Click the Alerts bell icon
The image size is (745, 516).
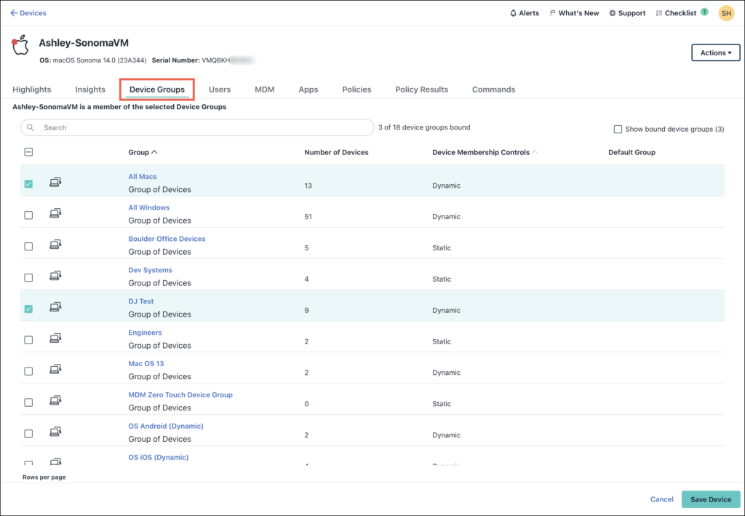coord(513,13)
